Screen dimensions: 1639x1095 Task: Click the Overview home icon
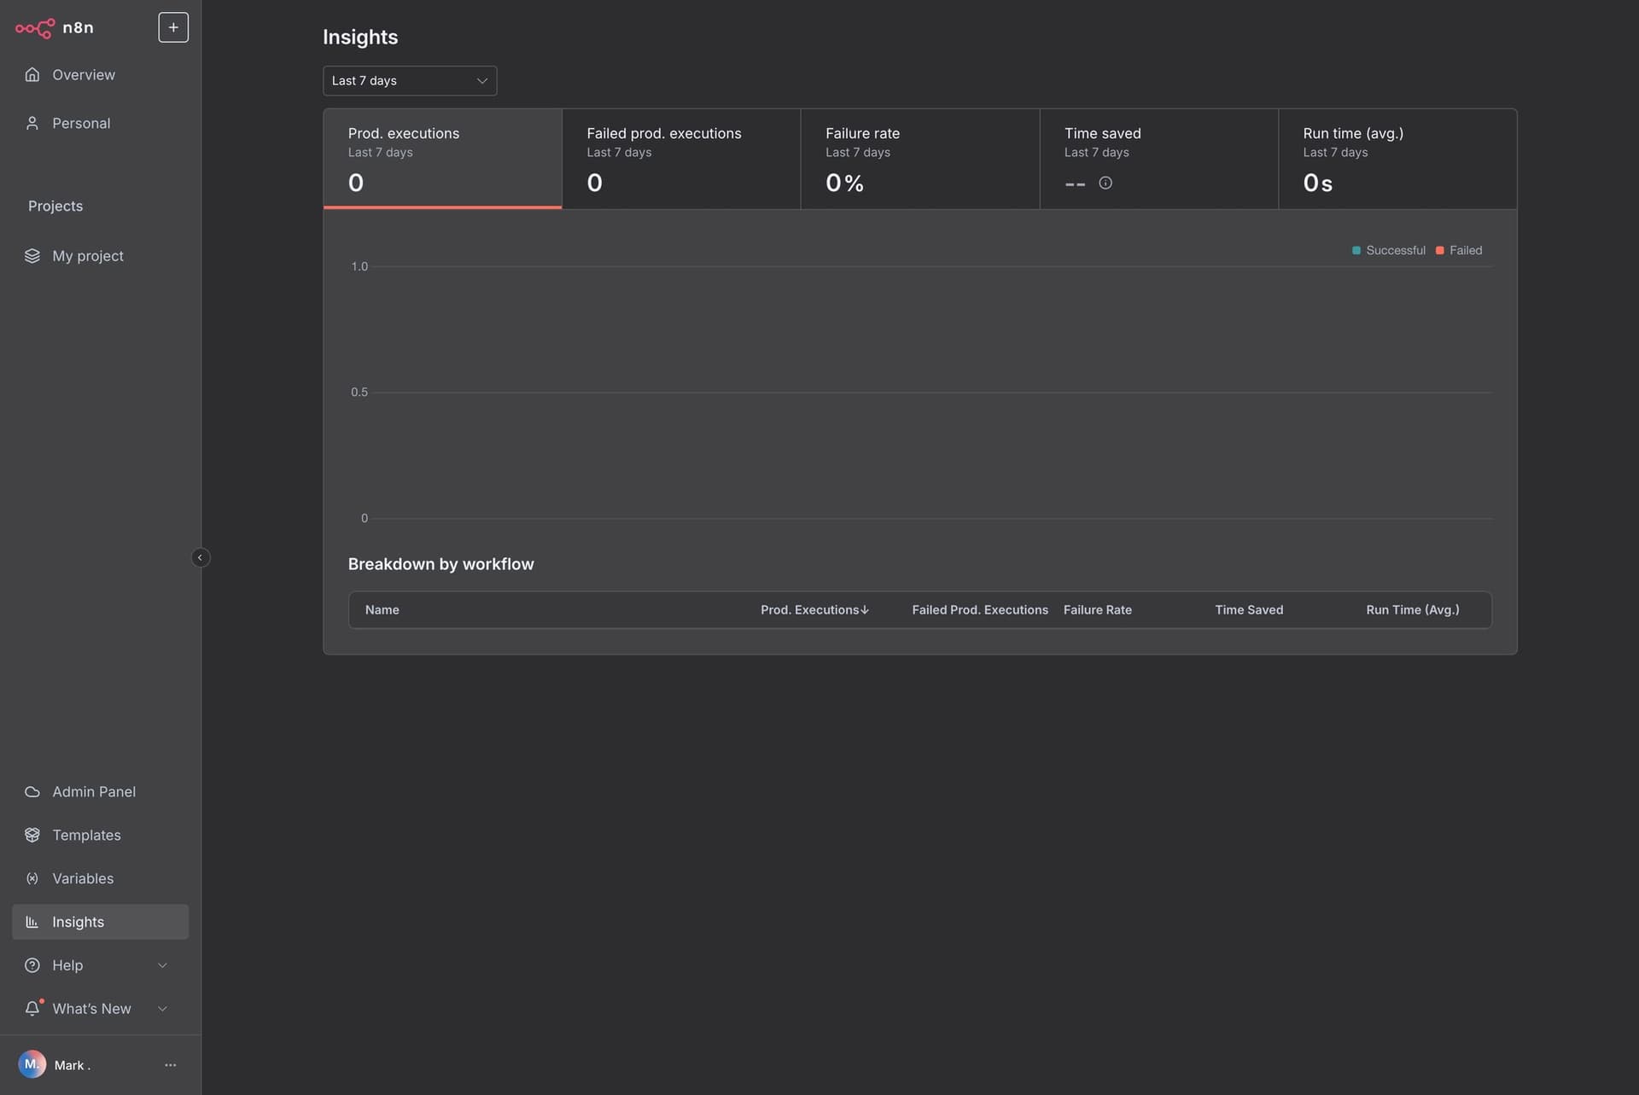point(32,74)
